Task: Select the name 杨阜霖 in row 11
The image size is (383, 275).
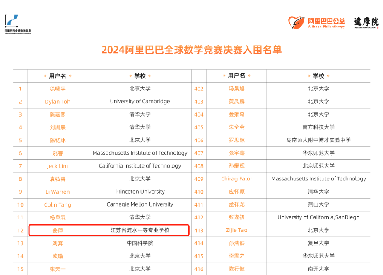Action: [58, 217]
